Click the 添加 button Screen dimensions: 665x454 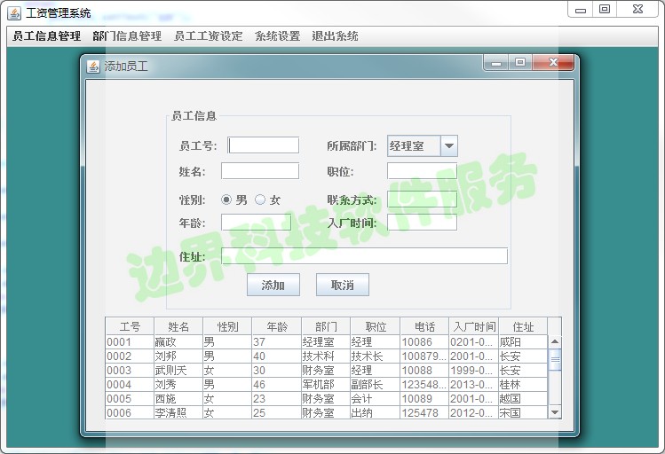click(273, 285)
